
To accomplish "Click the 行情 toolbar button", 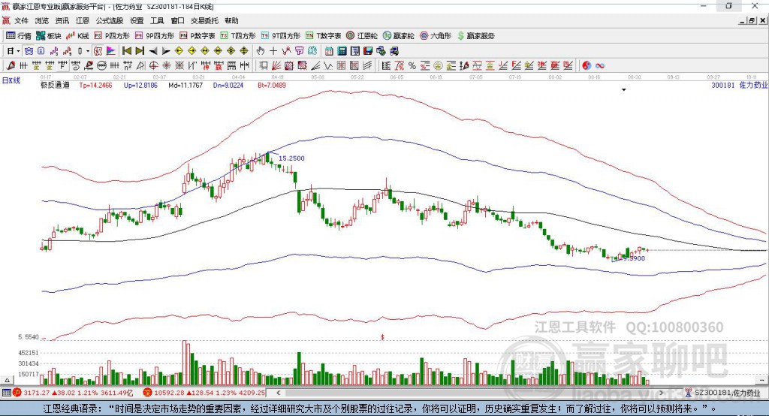I will click(19, 35).
